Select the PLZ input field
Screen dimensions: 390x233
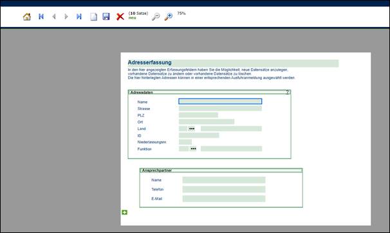(x=198, y=115)
